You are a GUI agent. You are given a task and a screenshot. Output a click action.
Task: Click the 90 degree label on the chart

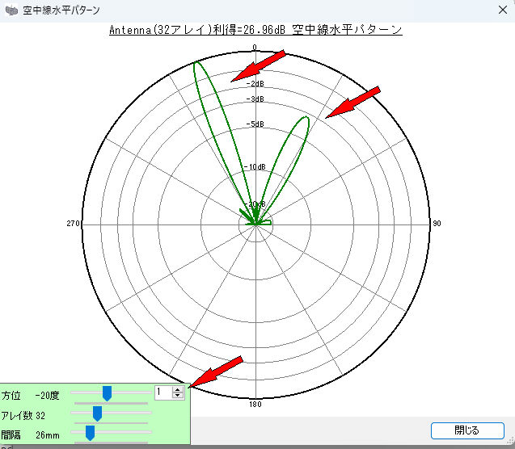pyautogui.click(x=437, y=224)
